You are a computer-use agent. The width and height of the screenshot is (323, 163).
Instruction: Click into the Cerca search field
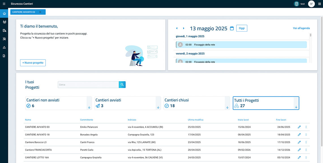point(88,85)
